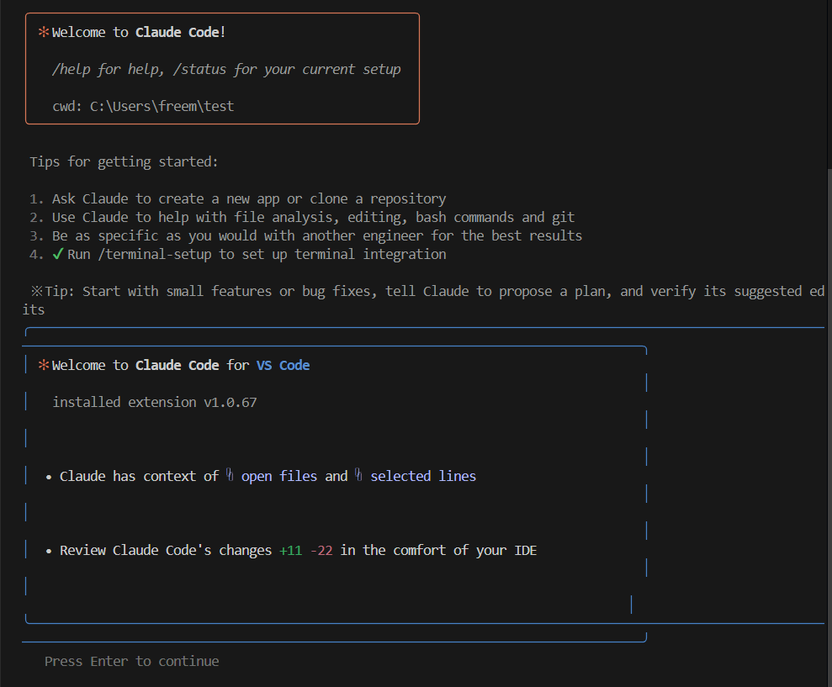
Task: Click the red "-22" deletions count
Action: [321, 551]
